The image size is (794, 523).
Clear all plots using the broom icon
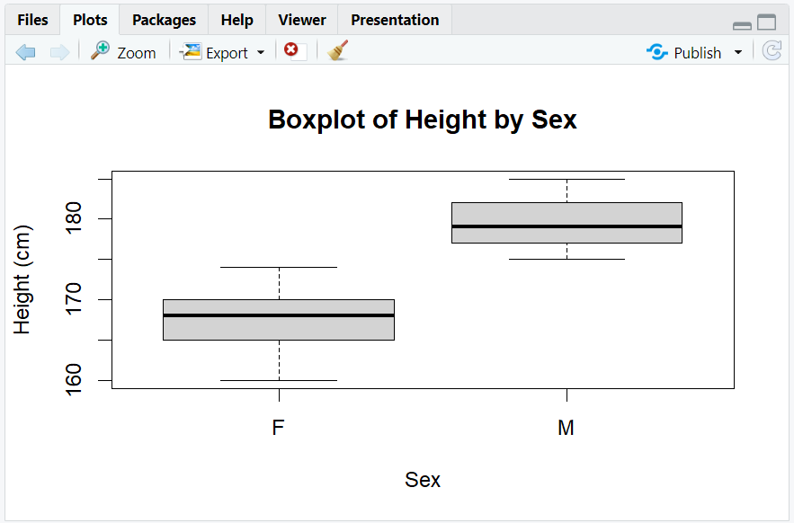coord(336,51)
